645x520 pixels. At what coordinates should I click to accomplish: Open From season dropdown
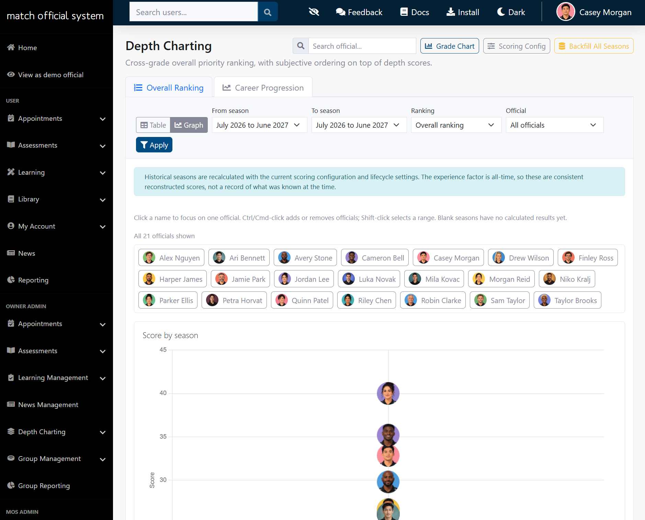pyautogui.click(x=259, y=125)
